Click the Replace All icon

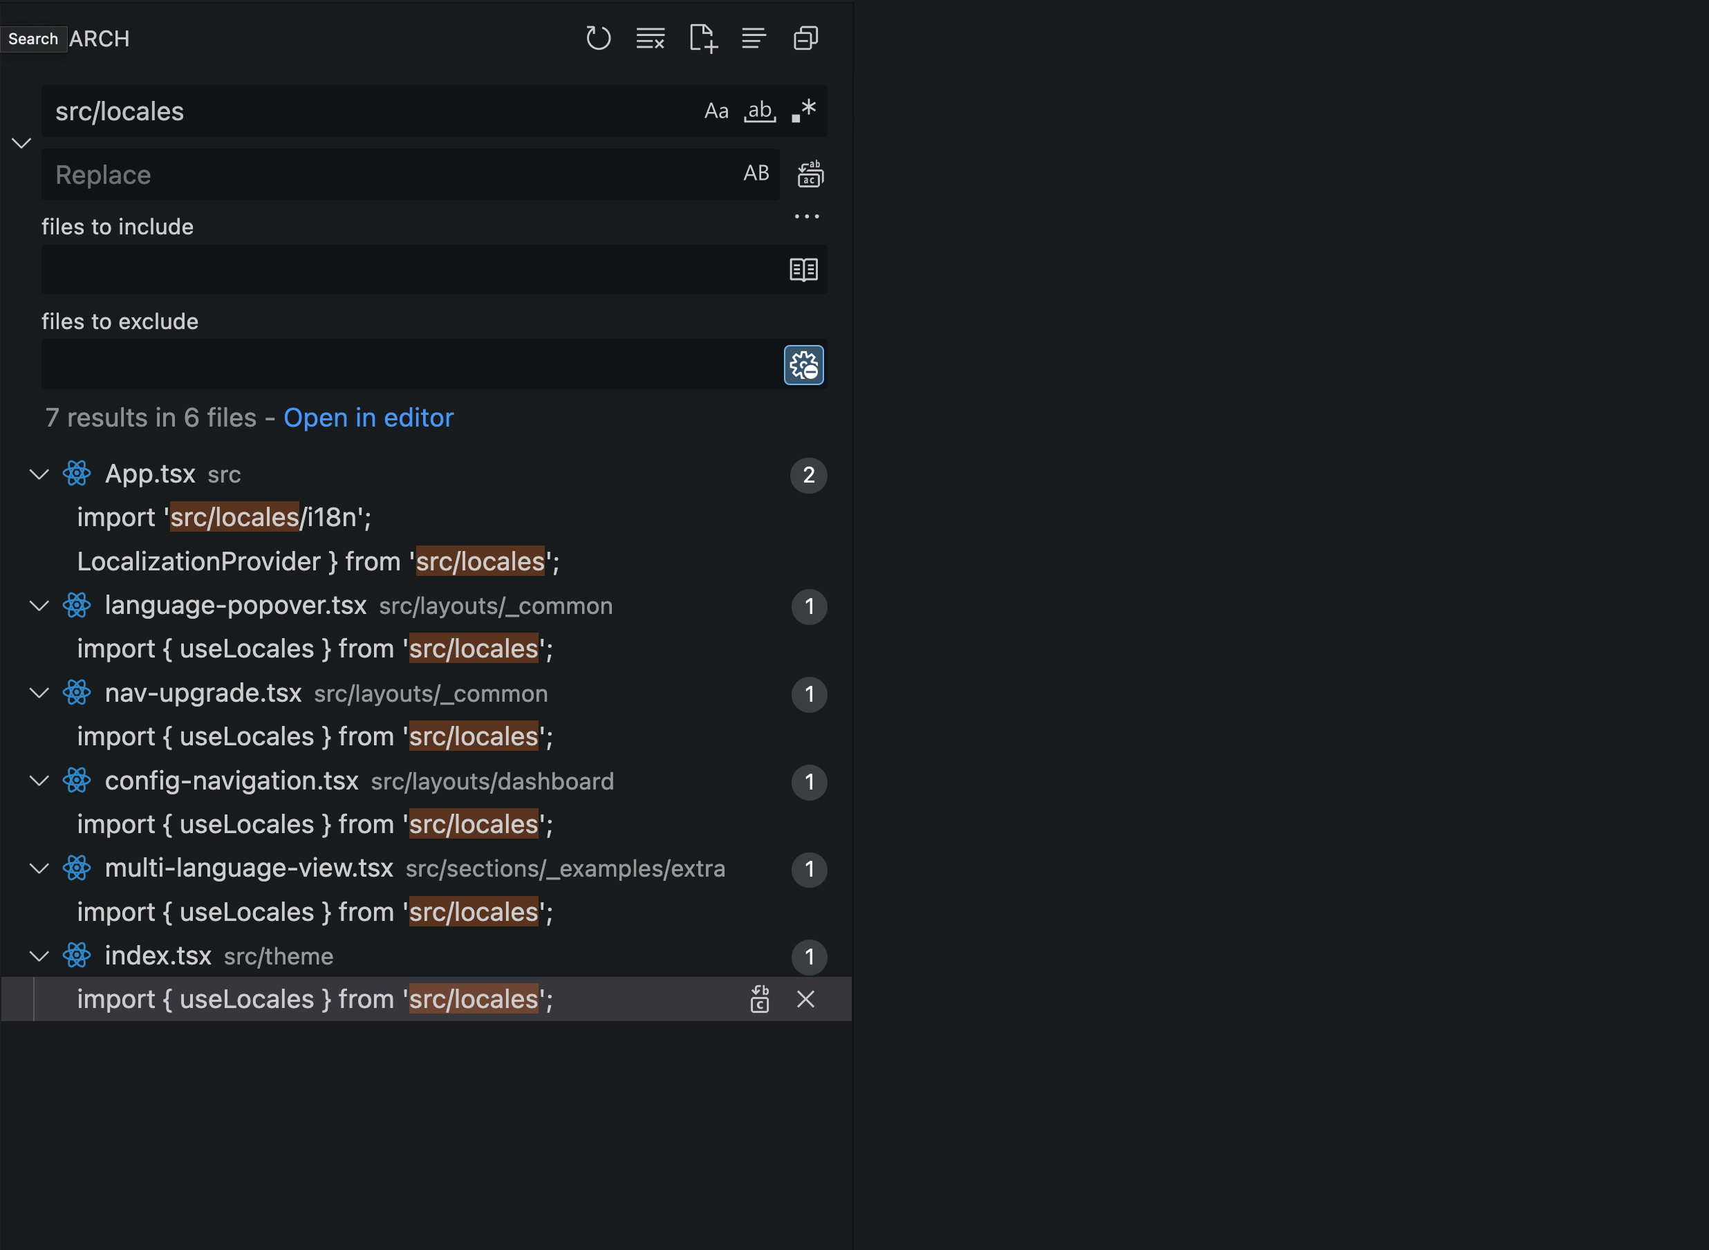(x=810, y=174)
